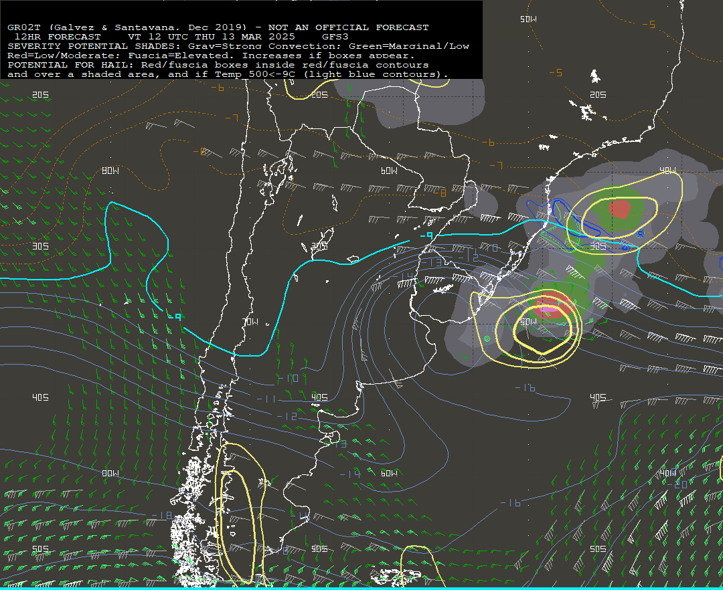Click the 'NOT AN OFFICIAL FORECAST' header text
This screenshot has height=590, width=723.
click(348, 27)
